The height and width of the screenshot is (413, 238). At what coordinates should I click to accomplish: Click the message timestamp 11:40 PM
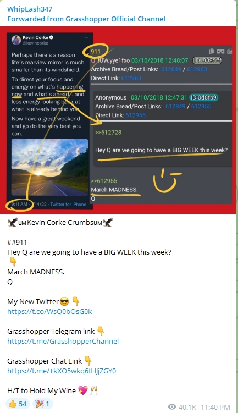point(215,407)
